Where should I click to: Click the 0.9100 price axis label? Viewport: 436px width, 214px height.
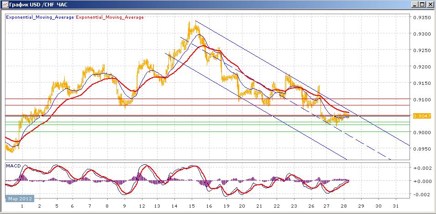[422, 99]
